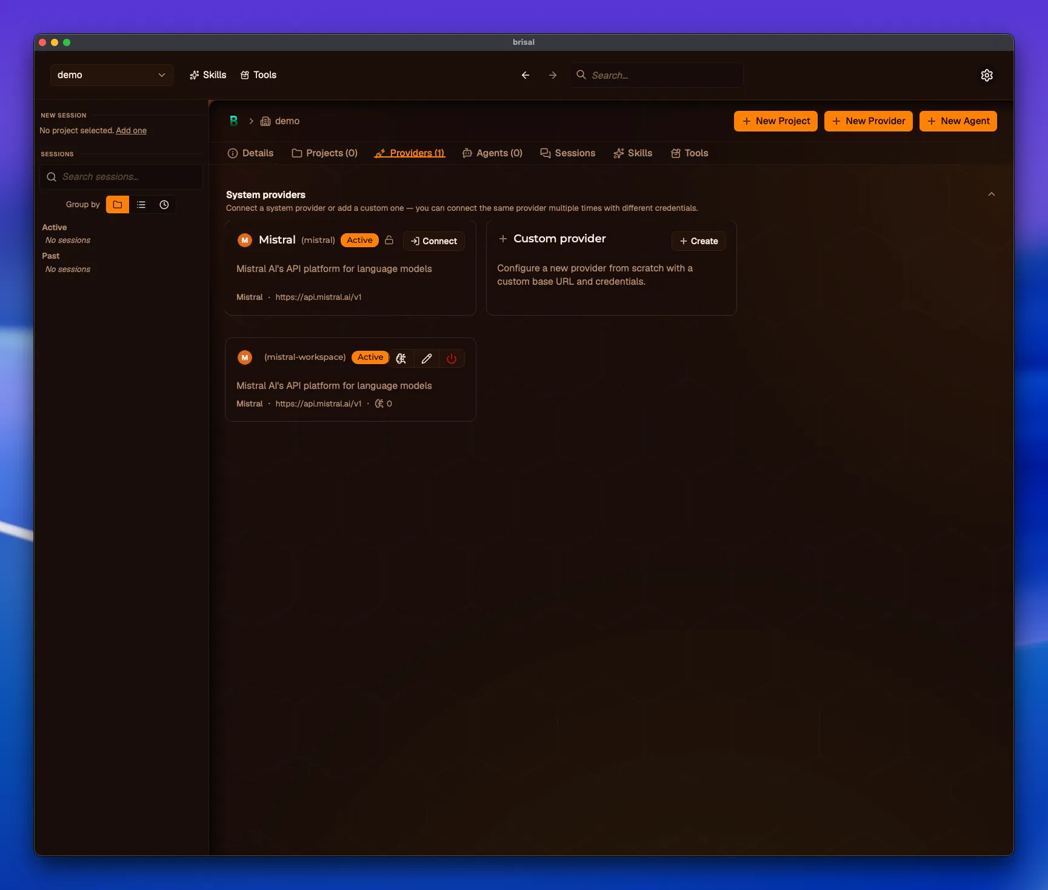Group sessions by time clock
1048x890 pixels.
pos(164,205)
